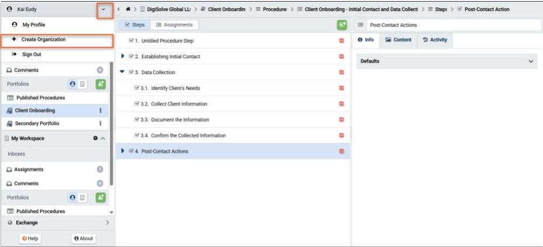Toggle the person view in upper Portfolios header
The width and height of the screenshot is (543, 247).
tap(72, 83)
